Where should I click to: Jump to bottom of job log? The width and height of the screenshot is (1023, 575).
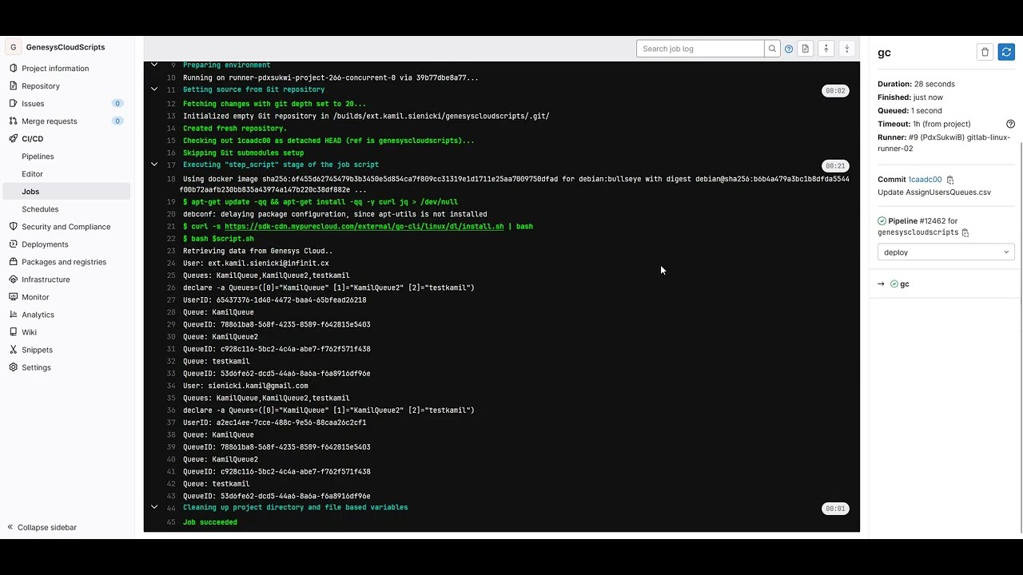[847, 49]
